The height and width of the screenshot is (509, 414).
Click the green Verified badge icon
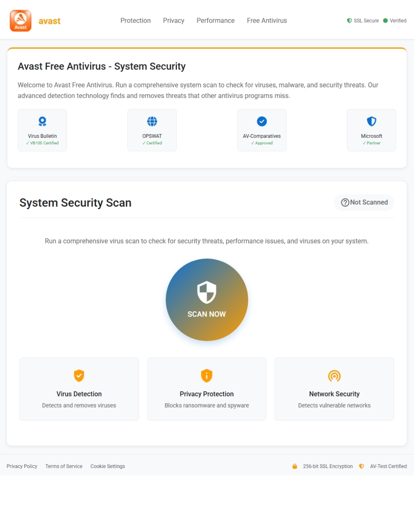(385, 21)
